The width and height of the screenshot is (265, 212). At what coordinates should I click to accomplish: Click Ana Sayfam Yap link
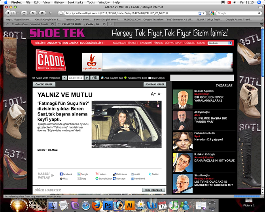[112, 78]
